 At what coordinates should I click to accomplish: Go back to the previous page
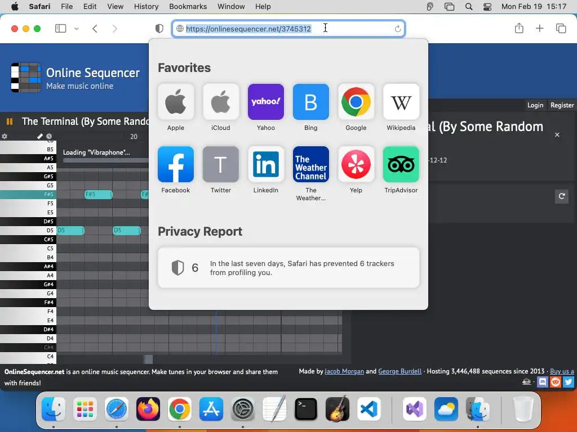95,28
